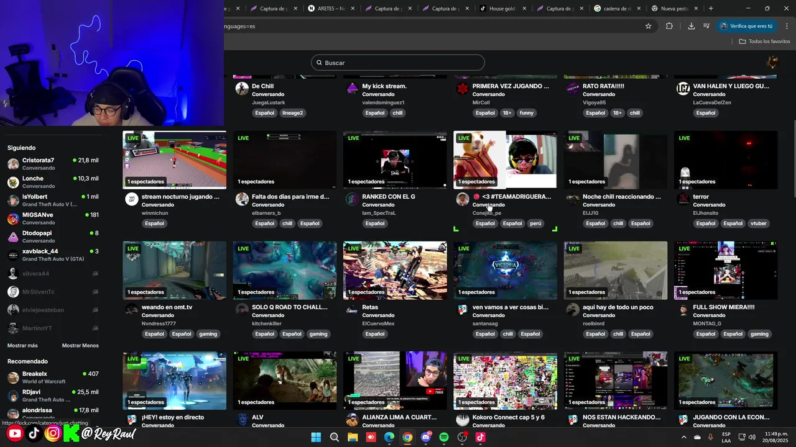Click the Conejito_pe streamer avatar

[462, 199]
